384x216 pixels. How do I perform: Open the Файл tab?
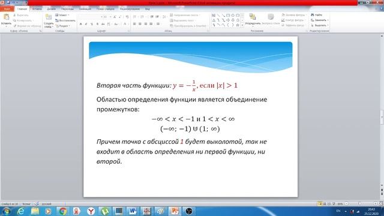pyautogui.click(x=7, y=9)
